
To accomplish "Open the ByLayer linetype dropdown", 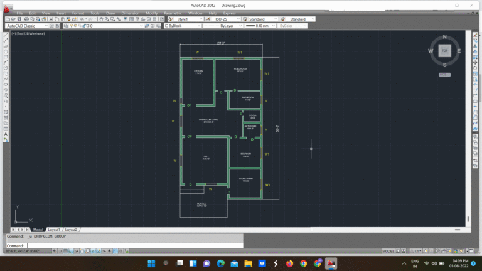I will (223, 26).
